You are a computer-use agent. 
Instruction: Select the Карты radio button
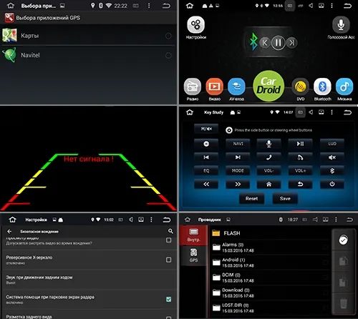tap(168, 36)
